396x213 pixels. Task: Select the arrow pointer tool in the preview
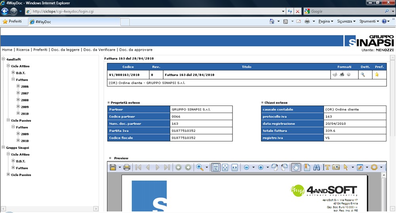click(346, 168)
